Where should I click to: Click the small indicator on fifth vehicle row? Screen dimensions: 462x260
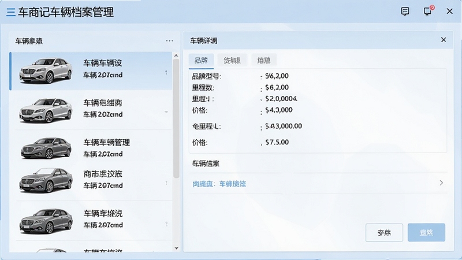[x=166, y=224]
